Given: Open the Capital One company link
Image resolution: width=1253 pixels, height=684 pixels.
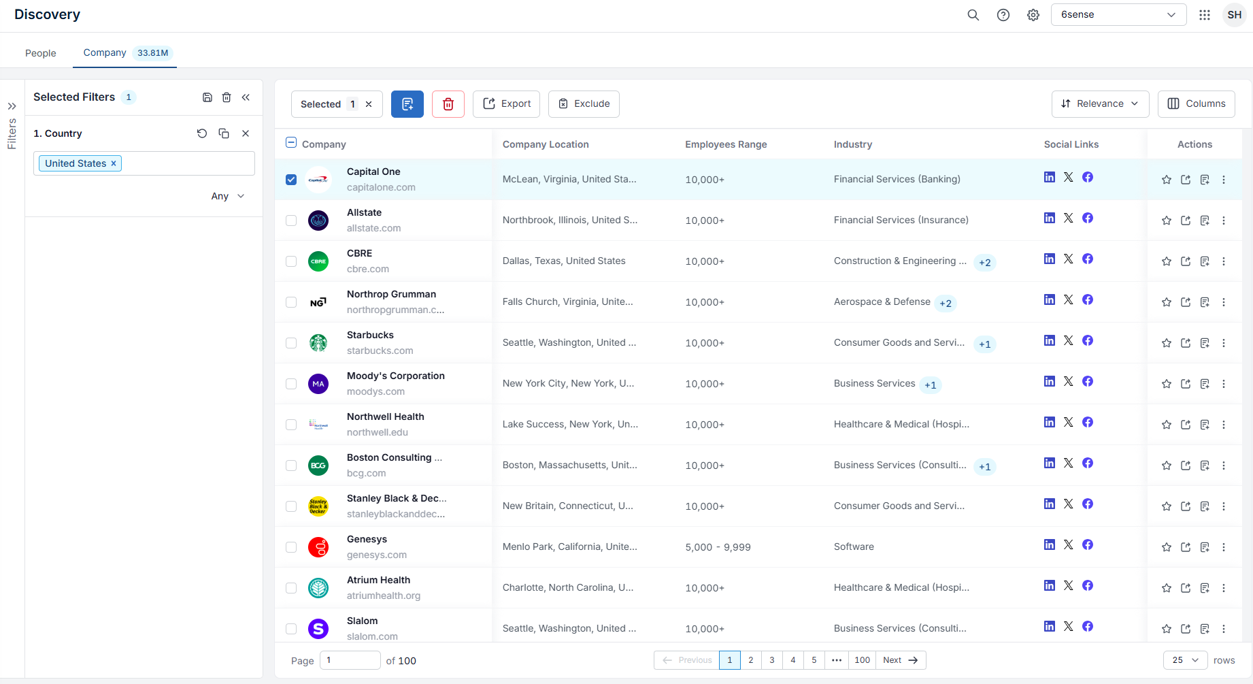Looking at the screenshot, I should (x=373, y=172).
